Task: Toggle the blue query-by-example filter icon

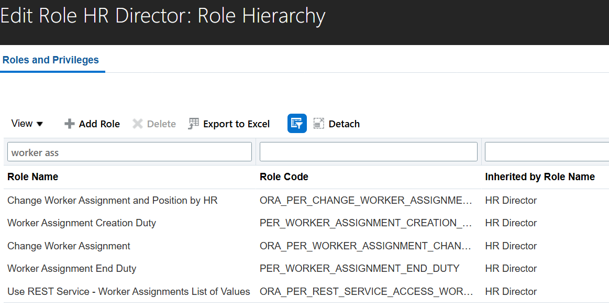Action: point(297,124)
